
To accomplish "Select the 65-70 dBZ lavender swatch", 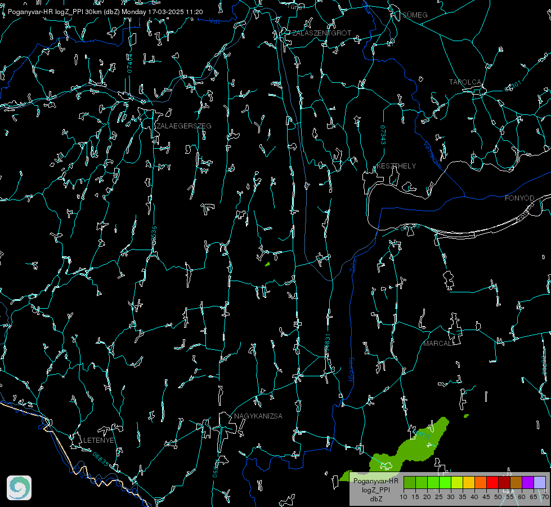I will click(x=539, y=482).
